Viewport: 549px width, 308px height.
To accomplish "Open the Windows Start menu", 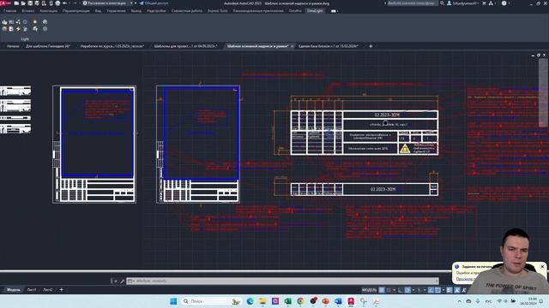I will tap(173, 301).
